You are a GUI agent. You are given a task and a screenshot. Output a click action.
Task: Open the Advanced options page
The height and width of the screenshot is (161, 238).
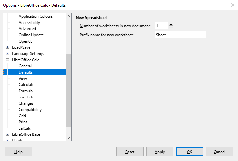click(x=27, y=29)
